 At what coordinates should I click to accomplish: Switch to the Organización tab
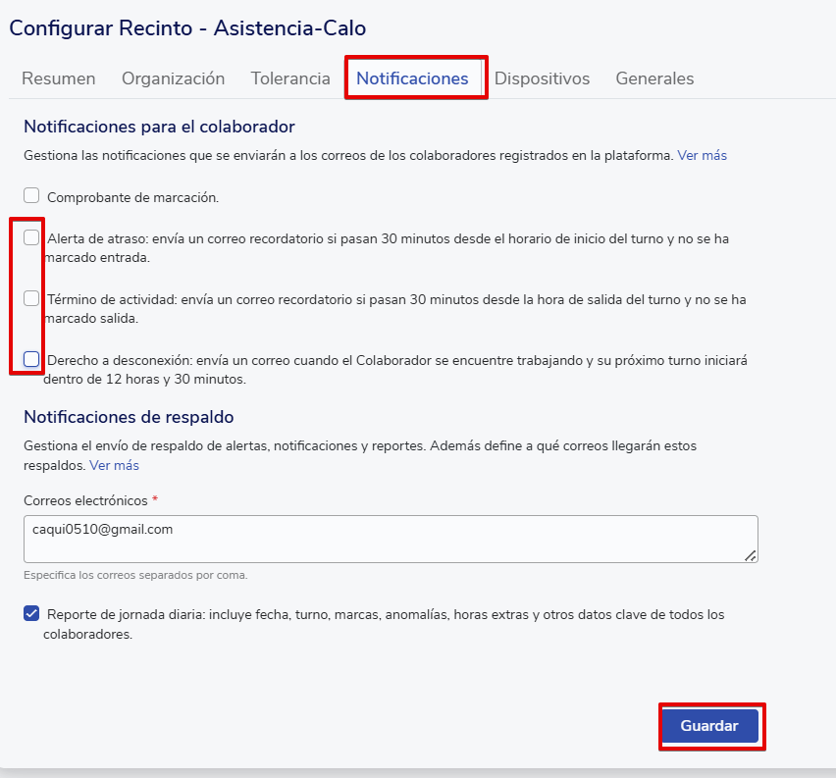(173, 78)
